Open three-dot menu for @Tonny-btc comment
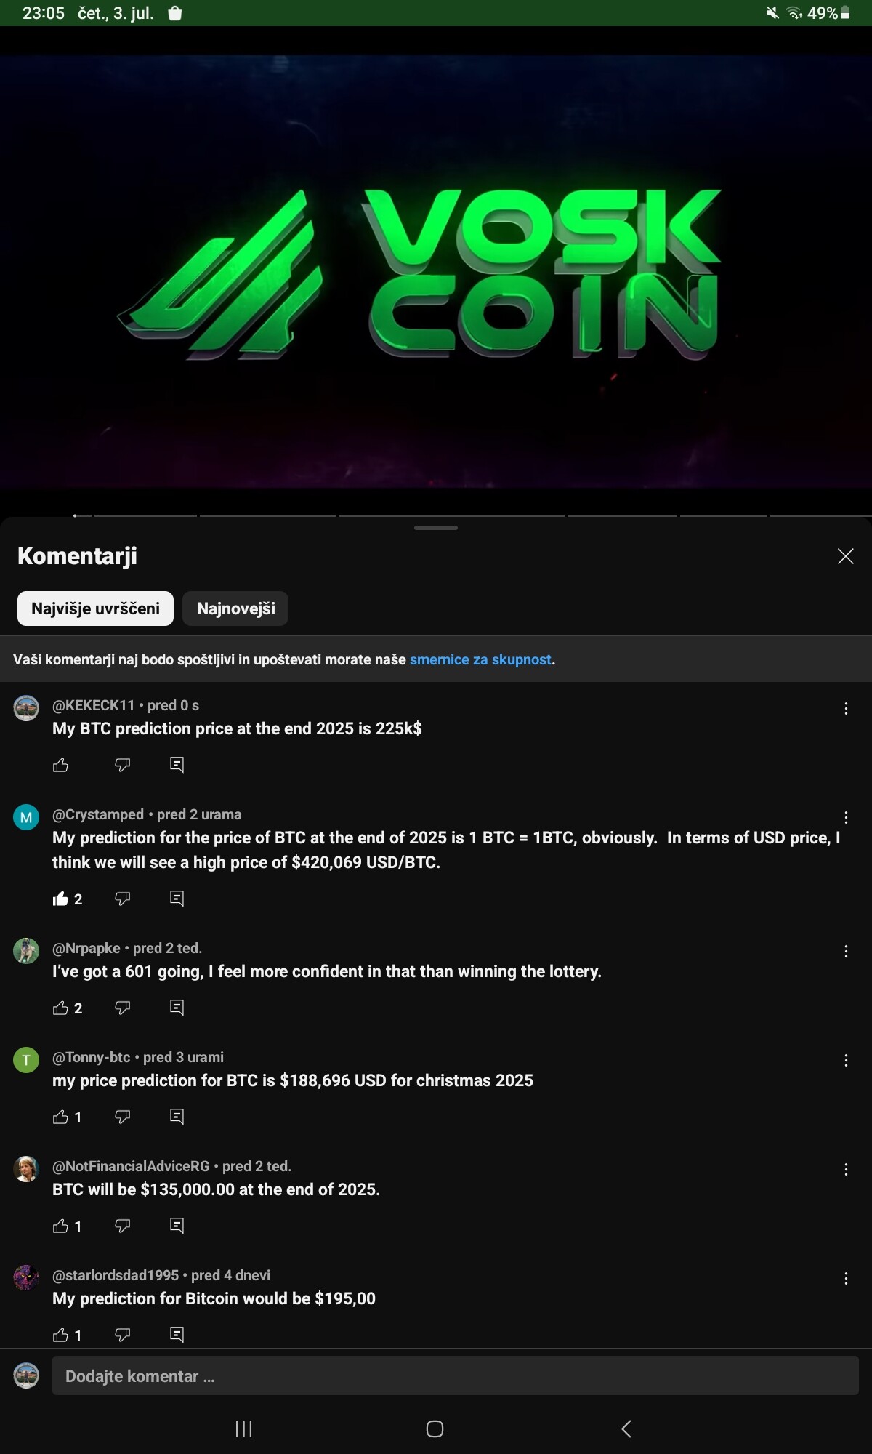The width and height of the screenshot is (872, 1454). pyautogui.click(x=846, y=1060)
